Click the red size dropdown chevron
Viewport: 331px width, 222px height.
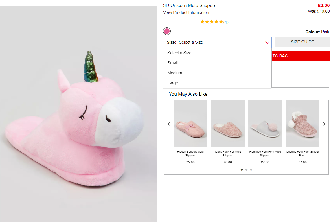pos(267,42)
